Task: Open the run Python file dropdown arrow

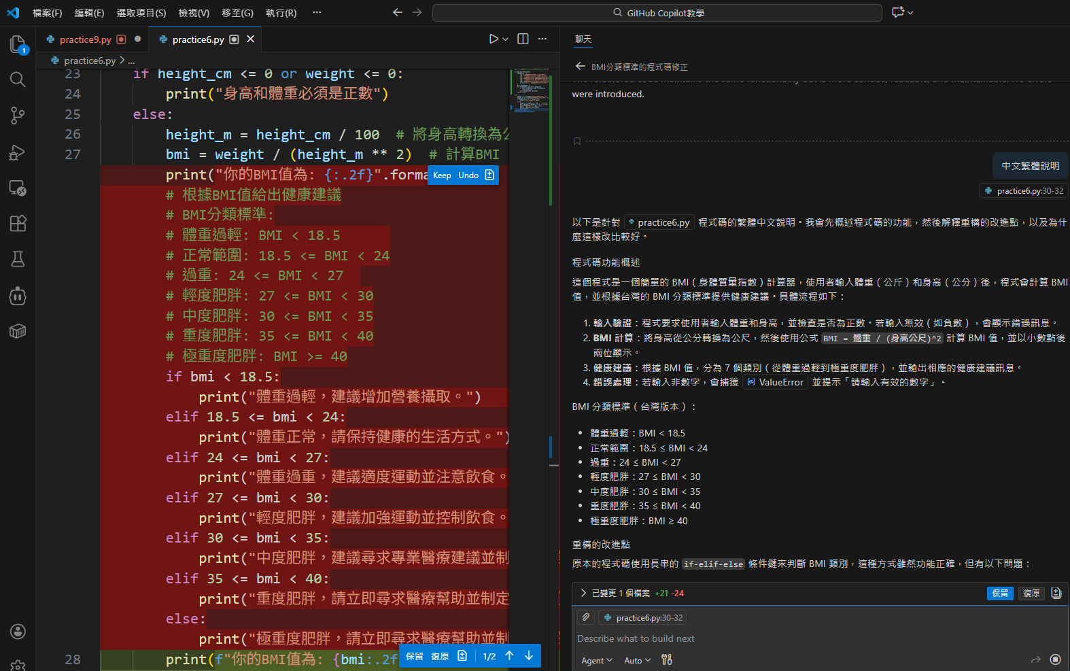Action: point(506,39)
